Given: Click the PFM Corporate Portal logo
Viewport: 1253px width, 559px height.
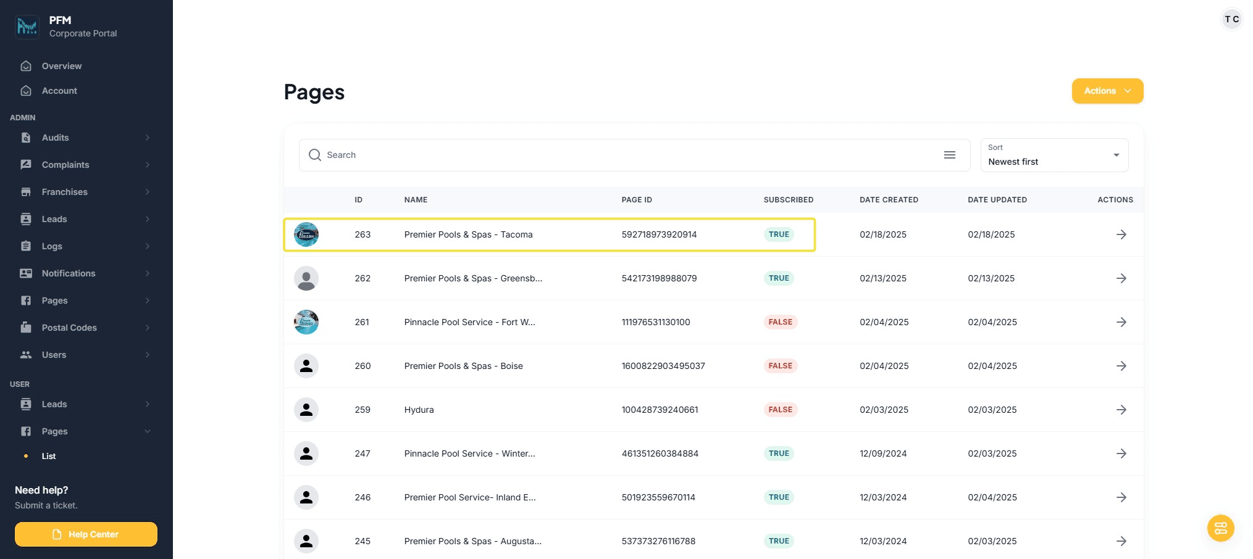Looking at the screenshot, I should click(27, 27).
